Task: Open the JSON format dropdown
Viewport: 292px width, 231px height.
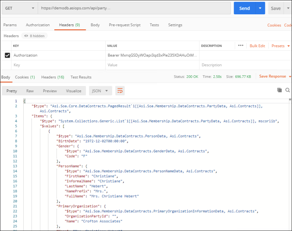Action: [x=100, y=91]
